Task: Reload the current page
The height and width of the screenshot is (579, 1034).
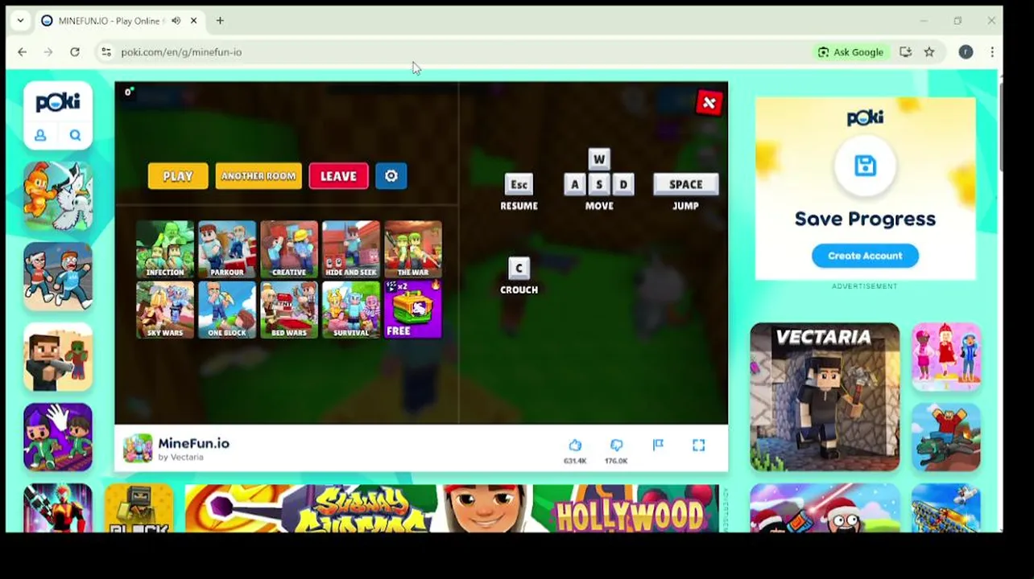Action: [x=74, y=52]
